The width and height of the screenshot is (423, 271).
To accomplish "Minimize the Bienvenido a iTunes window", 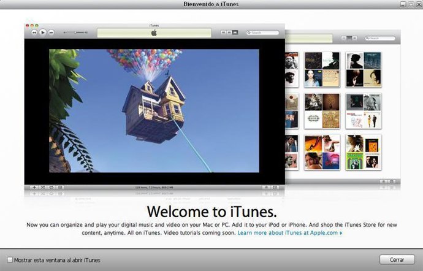I will 403,4.
